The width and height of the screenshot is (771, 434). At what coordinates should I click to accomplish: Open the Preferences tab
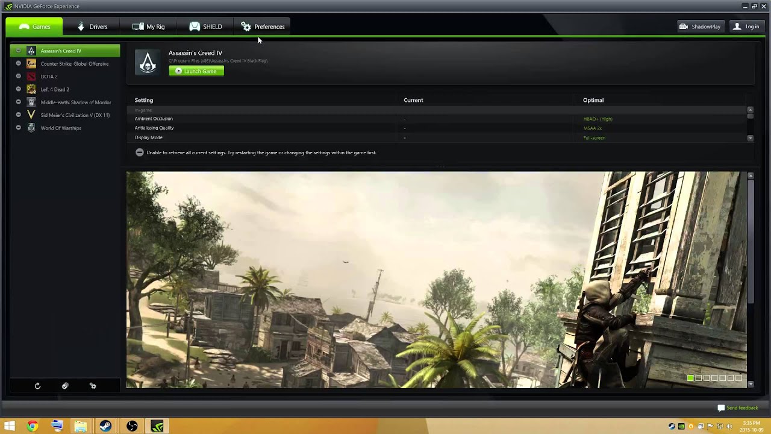[263, 27]
